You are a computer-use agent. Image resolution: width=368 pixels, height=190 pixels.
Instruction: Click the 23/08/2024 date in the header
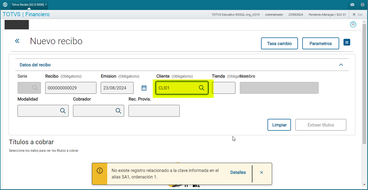click(x=296, y=15)
